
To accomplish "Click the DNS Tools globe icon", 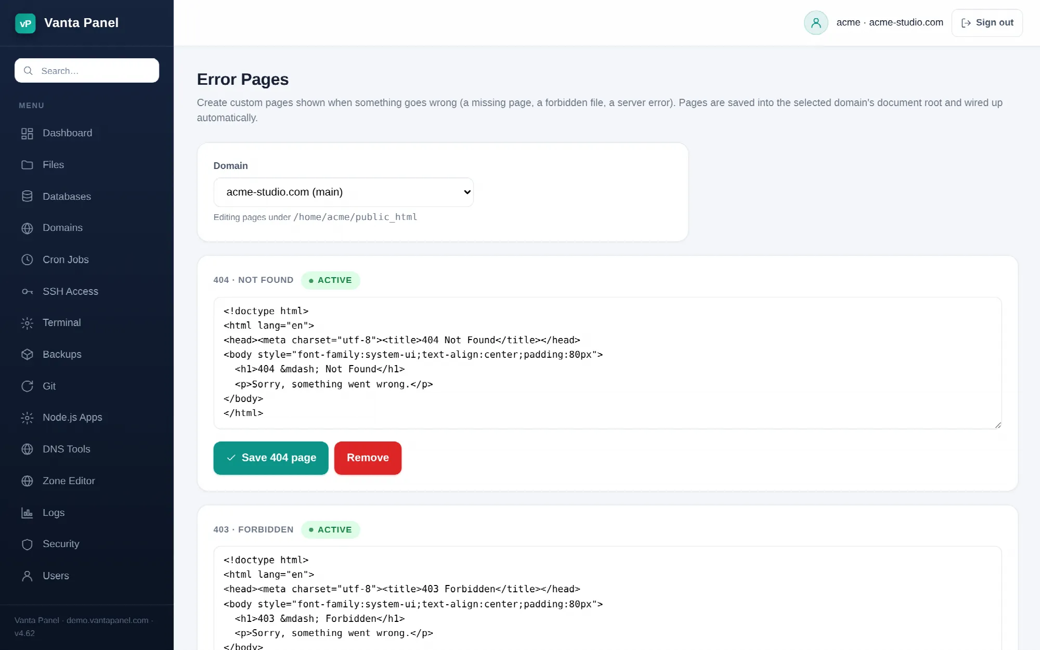I will [x=27, y=449].
